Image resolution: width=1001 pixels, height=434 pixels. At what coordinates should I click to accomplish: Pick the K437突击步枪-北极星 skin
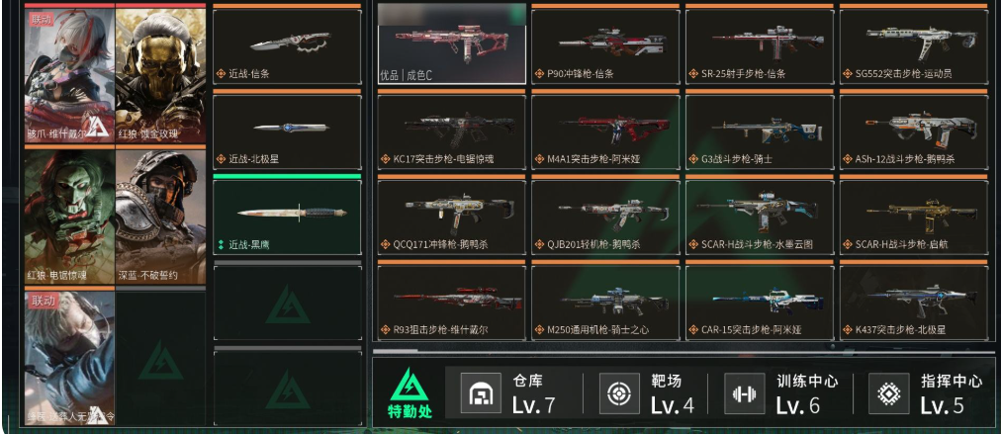click(x=914, y=303)
